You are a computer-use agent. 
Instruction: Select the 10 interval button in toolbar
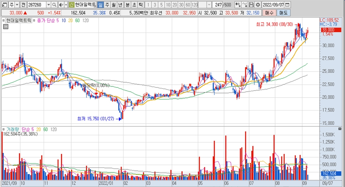click(x=168, y=5)
